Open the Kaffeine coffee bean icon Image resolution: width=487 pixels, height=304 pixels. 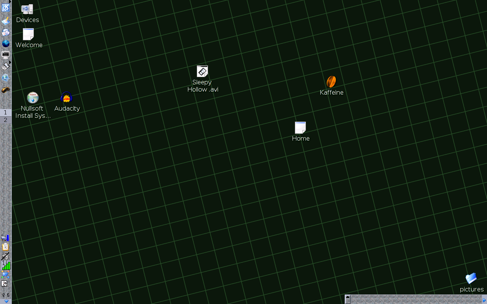tap(331, 82)
